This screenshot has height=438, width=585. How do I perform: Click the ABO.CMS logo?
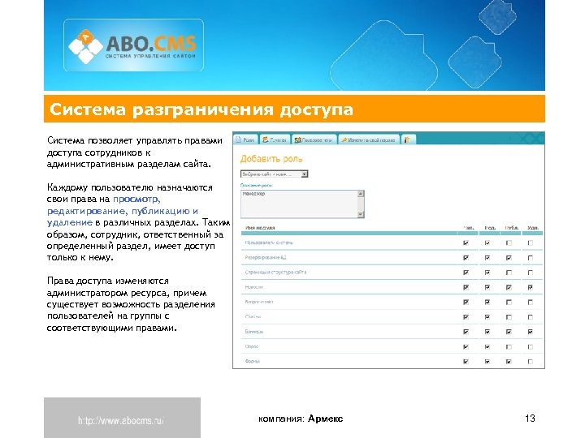133,45
